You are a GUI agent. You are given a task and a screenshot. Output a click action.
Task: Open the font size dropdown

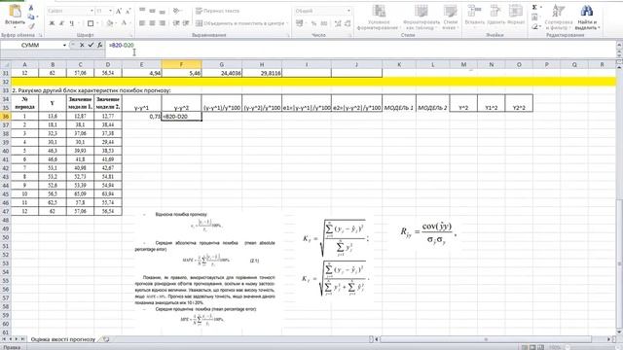[110, 11]
